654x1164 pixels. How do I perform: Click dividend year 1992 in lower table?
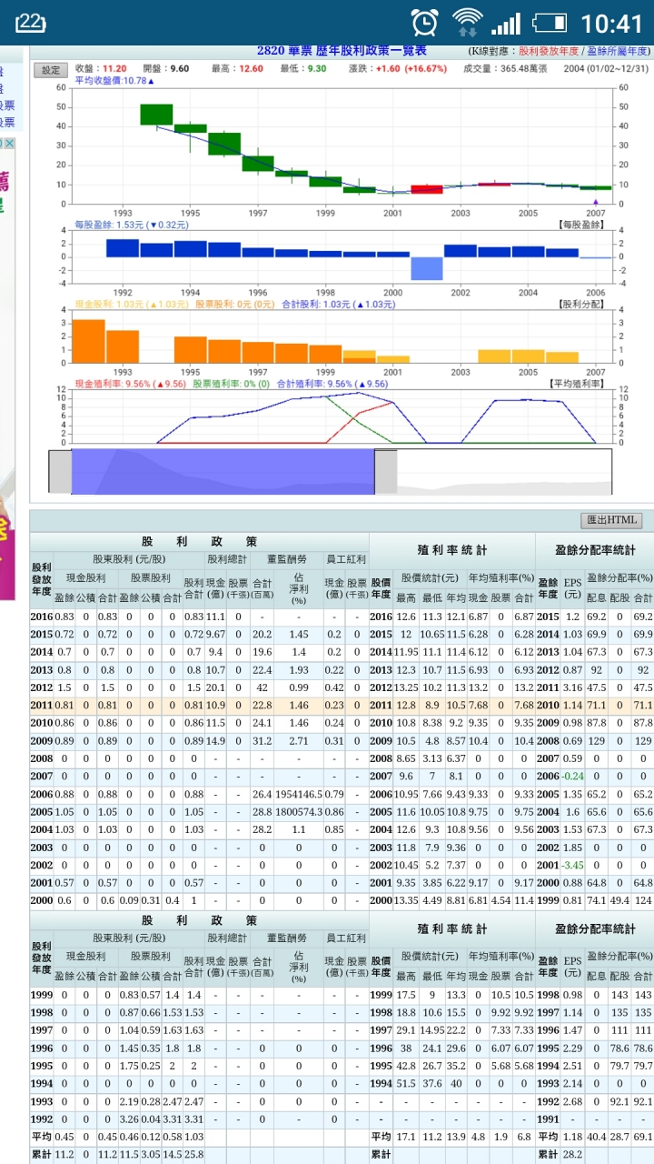coord(41,1119)
